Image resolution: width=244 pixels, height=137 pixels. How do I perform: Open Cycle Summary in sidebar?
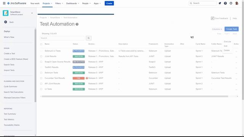tap(10, 86)
